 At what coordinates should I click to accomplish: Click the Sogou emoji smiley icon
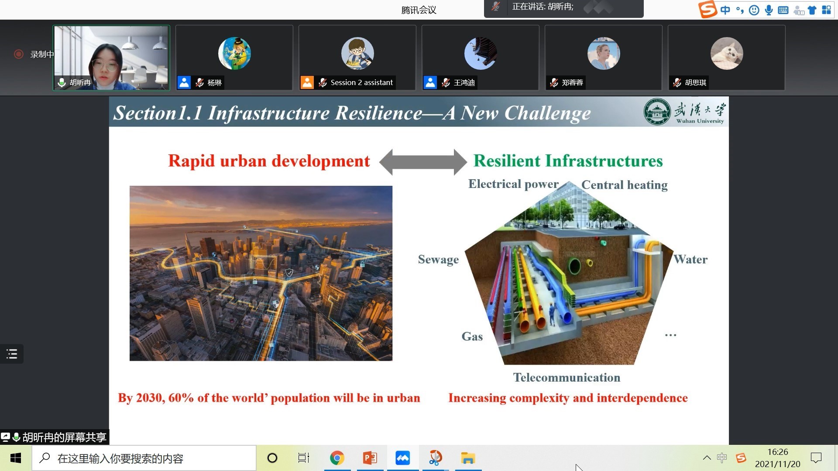pyautogui.click(x=754, y=10)
